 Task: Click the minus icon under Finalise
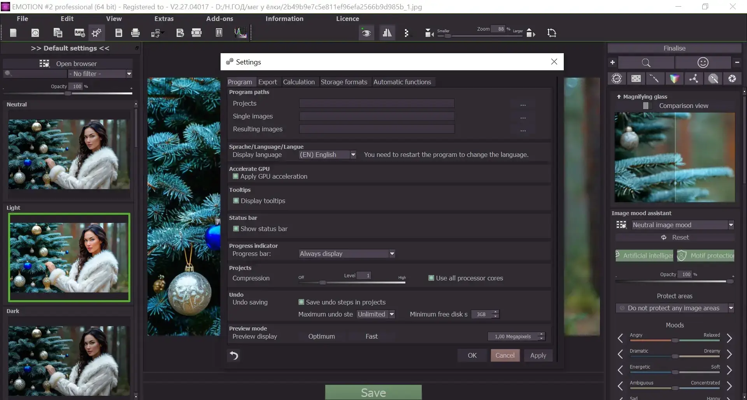[737, 62]
